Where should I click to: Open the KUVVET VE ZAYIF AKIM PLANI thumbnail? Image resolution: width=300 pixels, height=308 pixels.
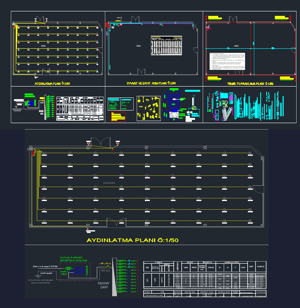coord(153,49)
